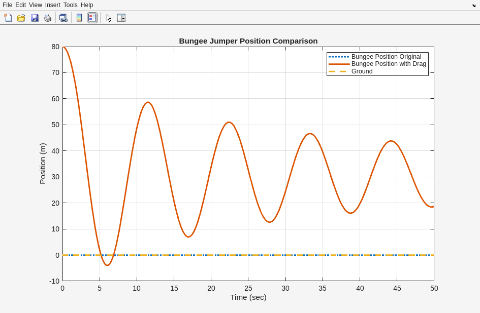The height and width of the screenshot is (313, 480).
Task: Open the Edit menu
Action: [x=20, y=5]
